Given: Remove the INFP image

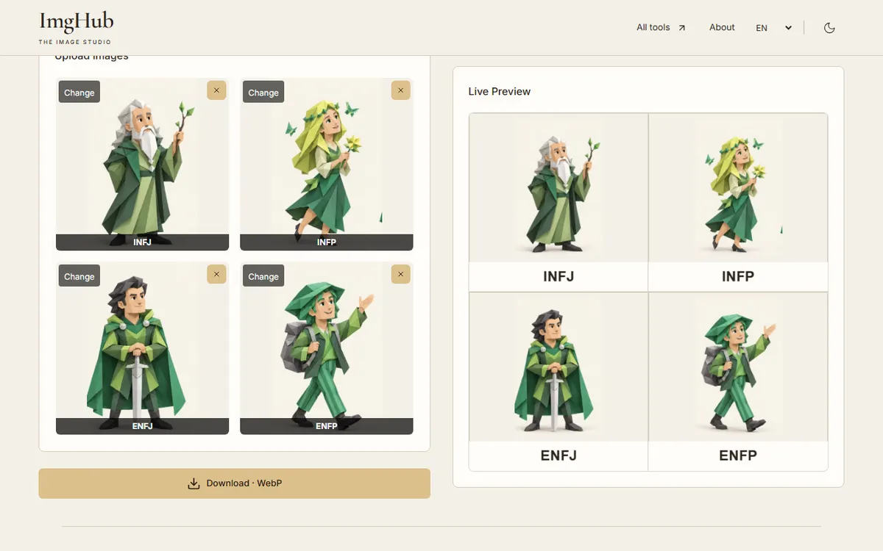Looking at the screenshot, I should [x=400, y=90].
